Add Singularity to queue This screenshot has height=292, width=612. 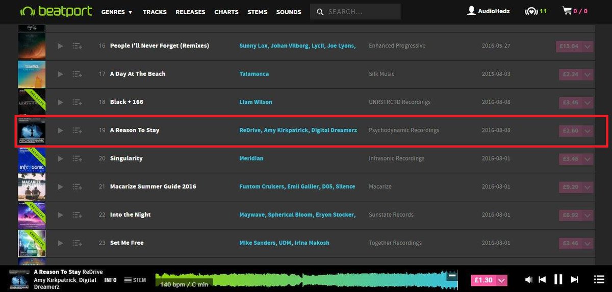[x=77, y=158]
